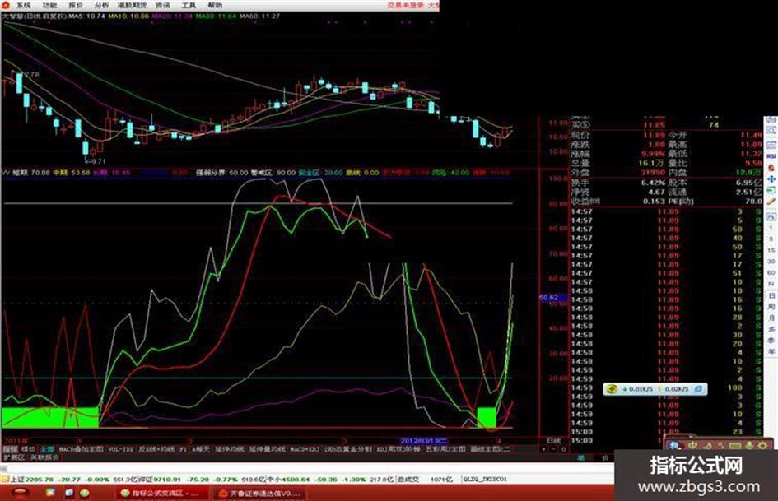This screenshot has width=778, height=501.
Task: Click the red house app logo icon
Action: tap(6, 5)
